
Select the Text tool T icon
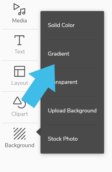[x=19, y=40]
